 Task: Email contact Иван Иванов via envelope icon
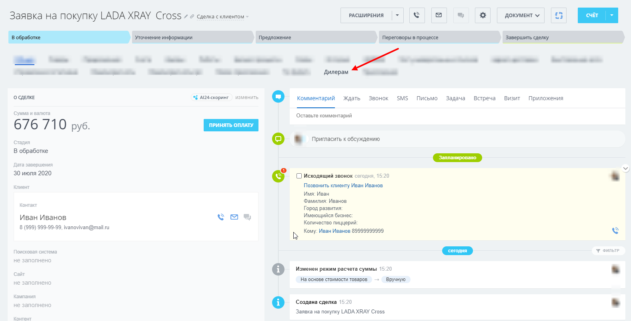coord(234,217)
